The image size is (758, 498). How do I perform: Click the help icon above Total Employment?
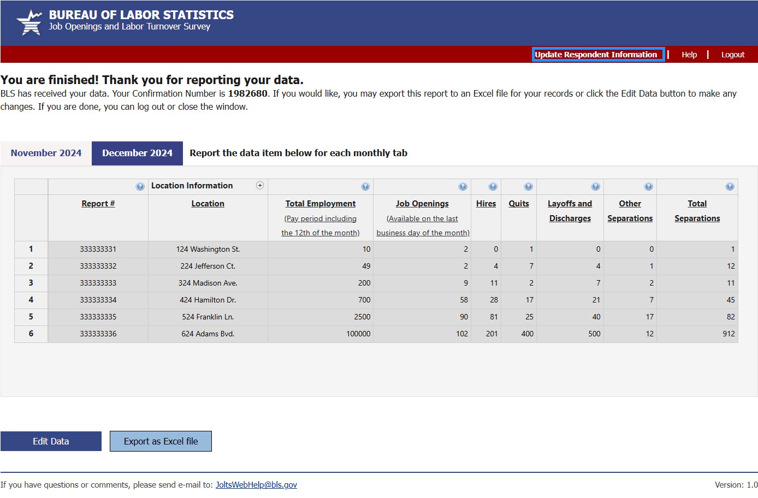(365, 187)
